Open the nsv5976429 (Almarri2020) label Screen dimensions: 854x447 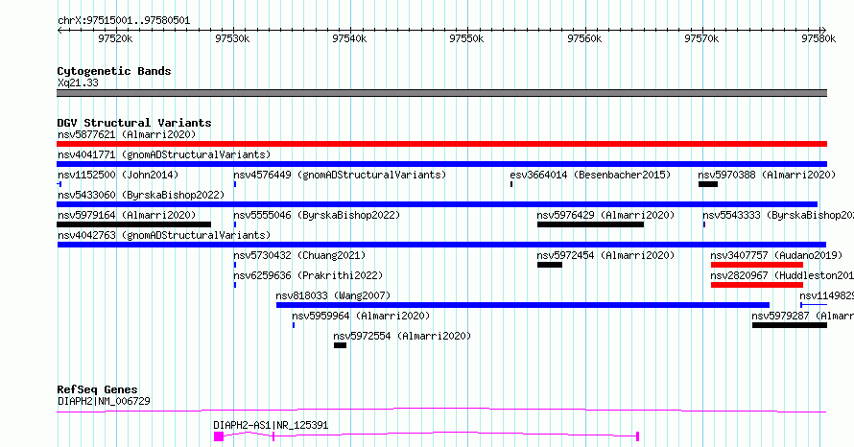605,215
